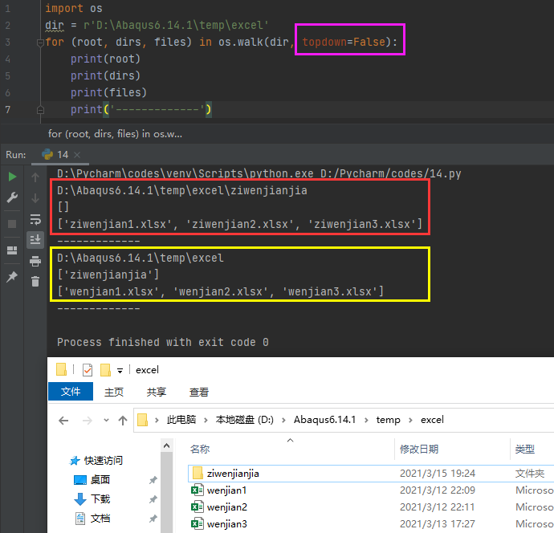This screenshot has width=554, height=533.
Task: Open the 文件 tab in Explorer
Action: pos(71,392)
